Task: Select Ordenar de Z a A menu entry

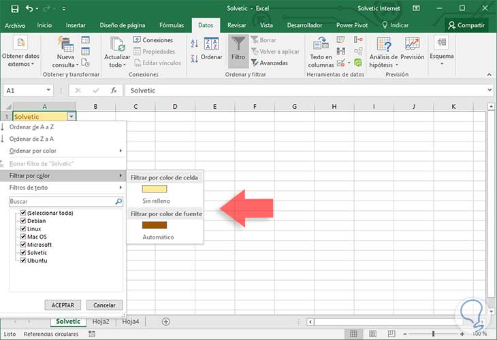Action: coord(63,139)
